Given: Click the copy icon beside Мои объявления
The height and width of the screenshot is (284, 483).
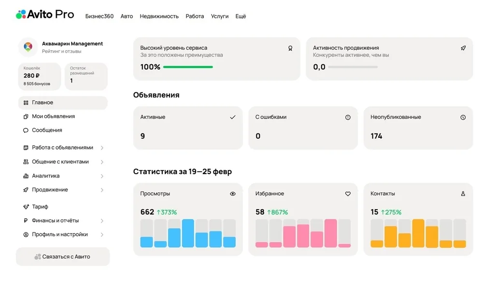Looking at the screenshot, I should [x=26, y=117].
